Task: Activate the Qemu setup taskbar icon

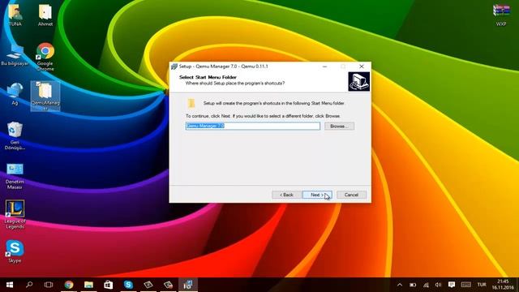Action: 188,285
